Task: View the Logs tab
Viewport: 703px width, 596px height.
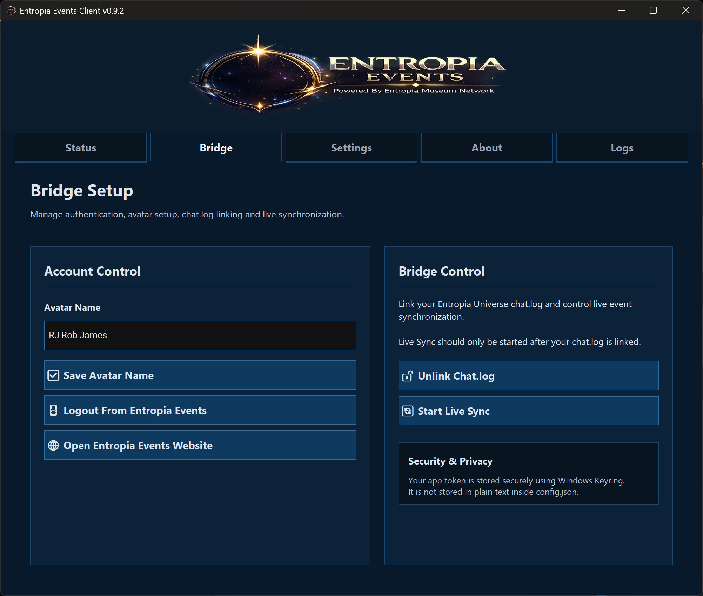Action: click(622, 148)
